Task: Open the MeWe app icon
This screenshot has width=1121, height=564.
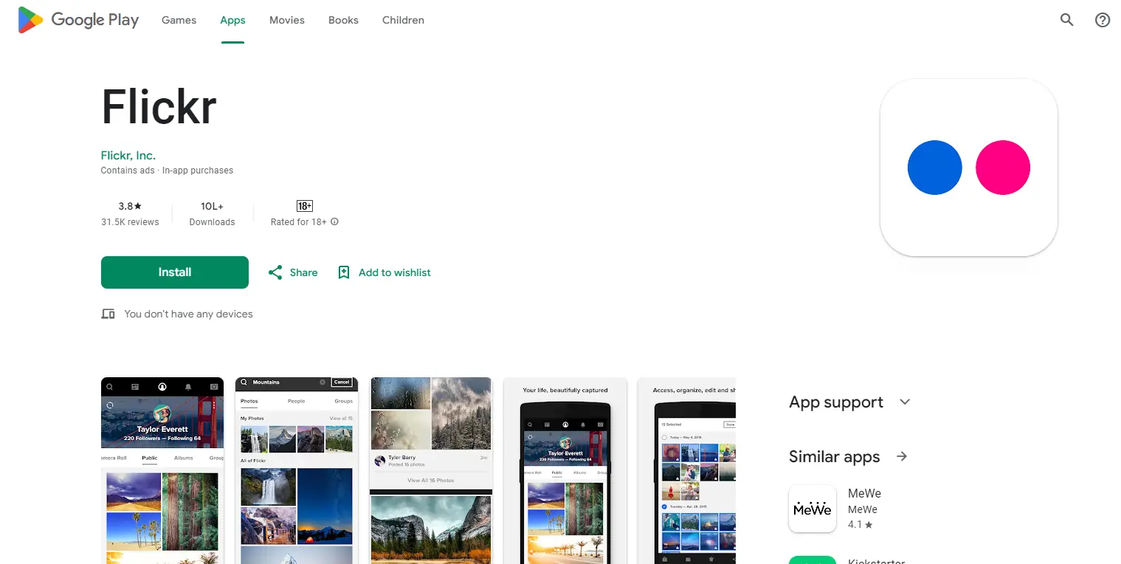Action: tap(812, 509)
